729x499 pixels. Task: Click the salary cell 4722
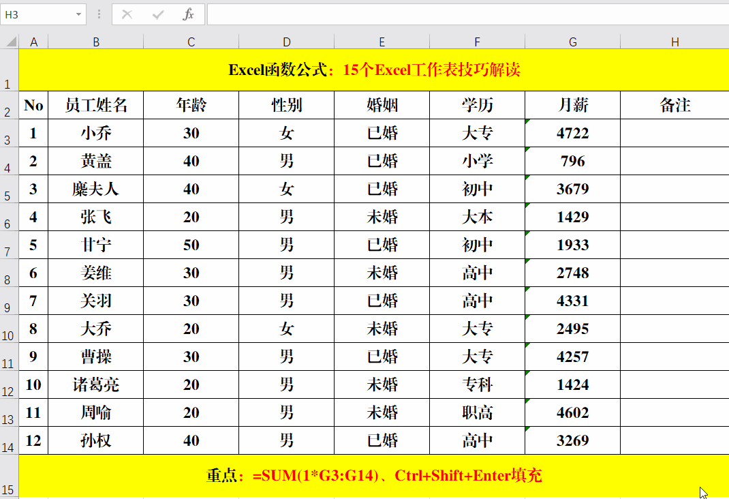click(x=572, y=133)
